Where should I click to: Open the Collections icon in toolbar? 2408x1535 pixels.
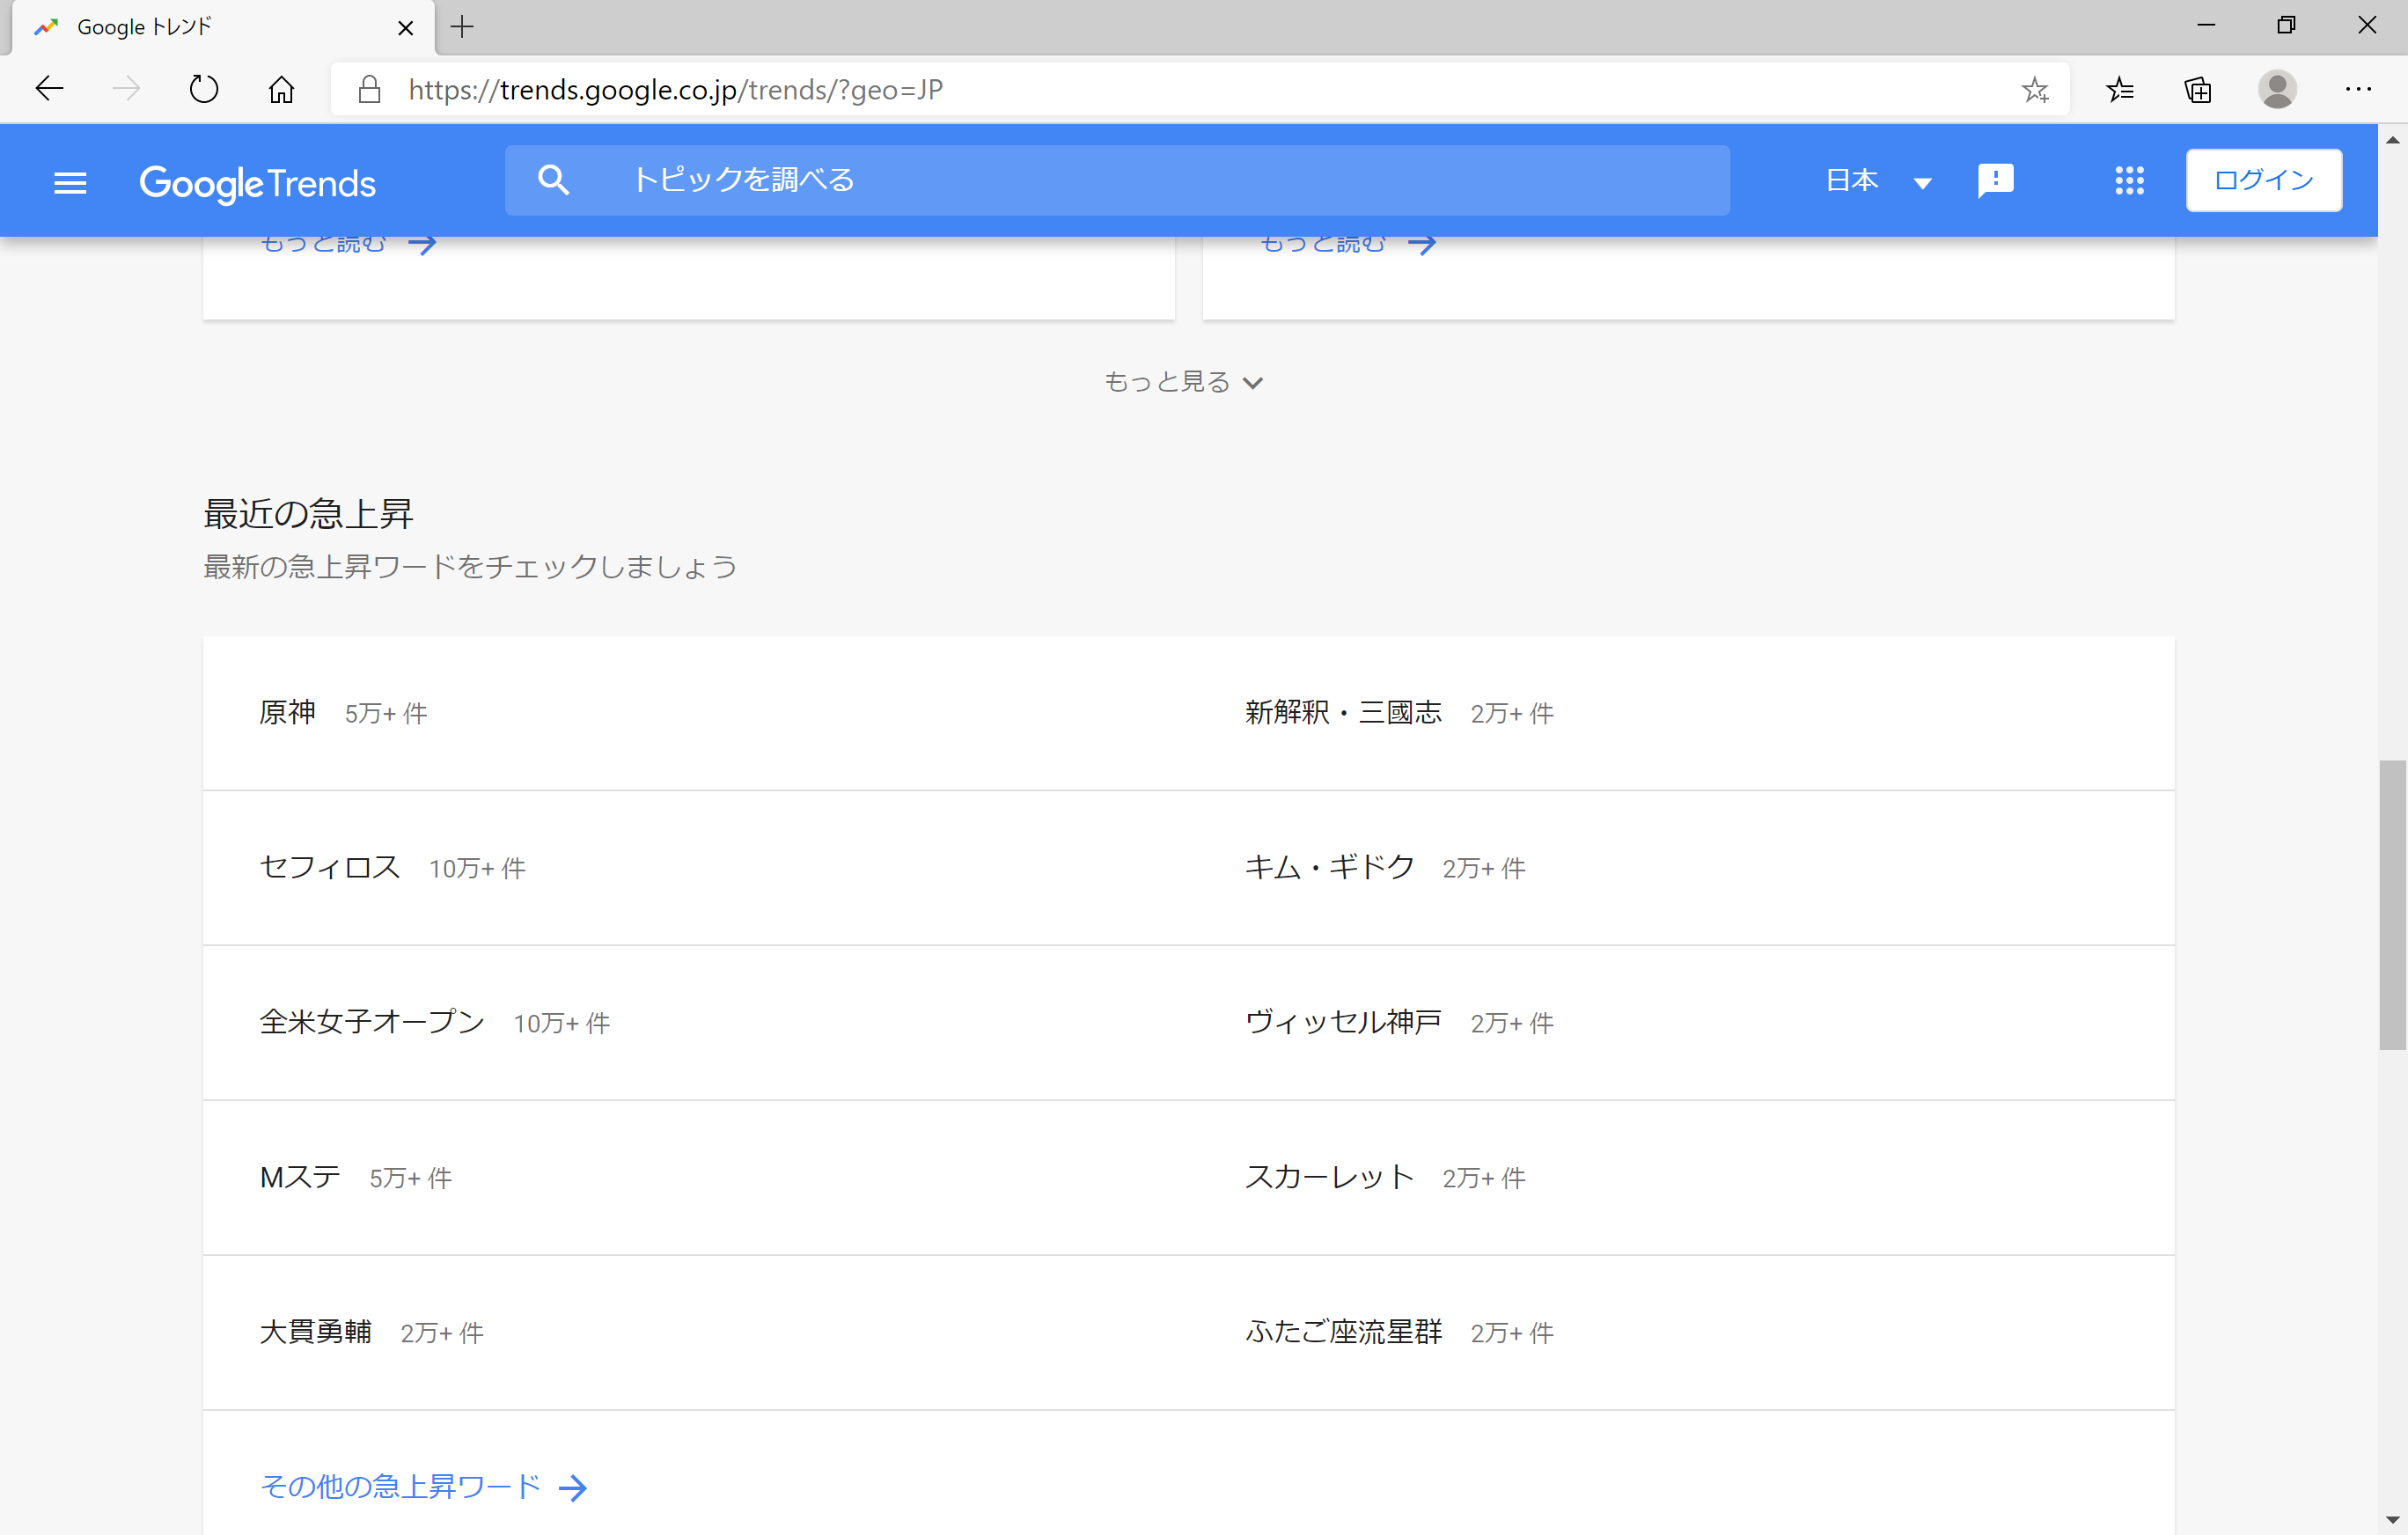pyautogui.click(x=2197, y=89)
